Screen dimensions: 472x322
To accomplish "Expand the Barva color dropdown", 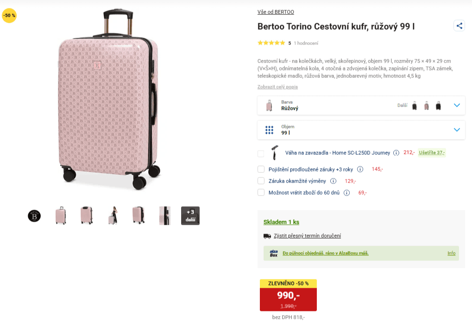I will [x=457, y=105].
